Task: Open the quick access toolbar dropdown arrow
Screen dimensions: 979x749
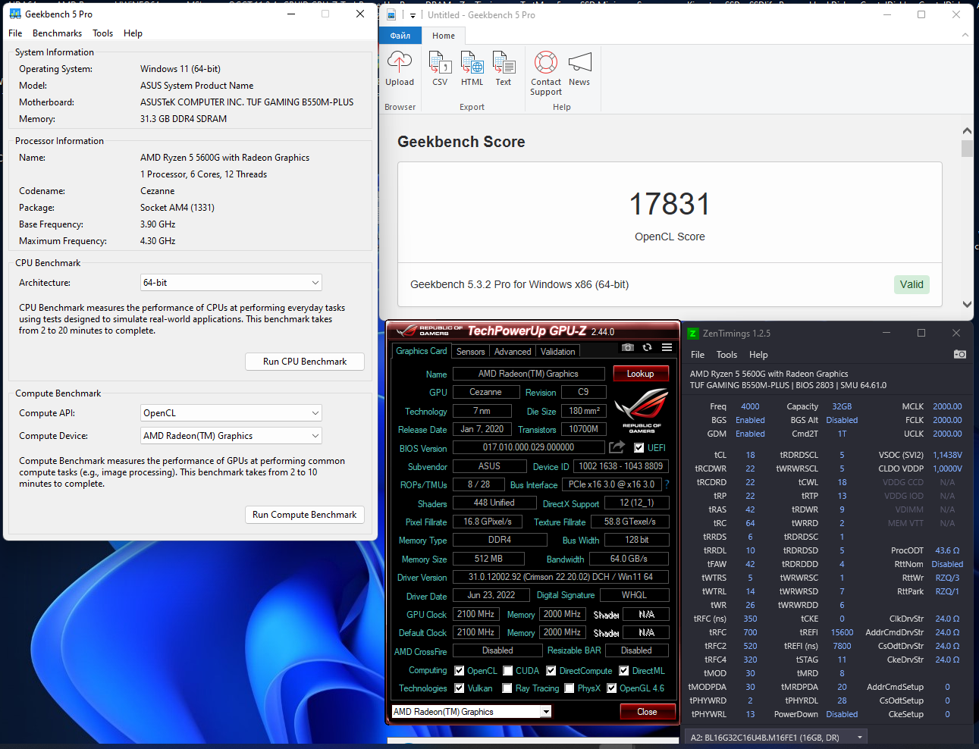Action: click(x=413, y=15)
